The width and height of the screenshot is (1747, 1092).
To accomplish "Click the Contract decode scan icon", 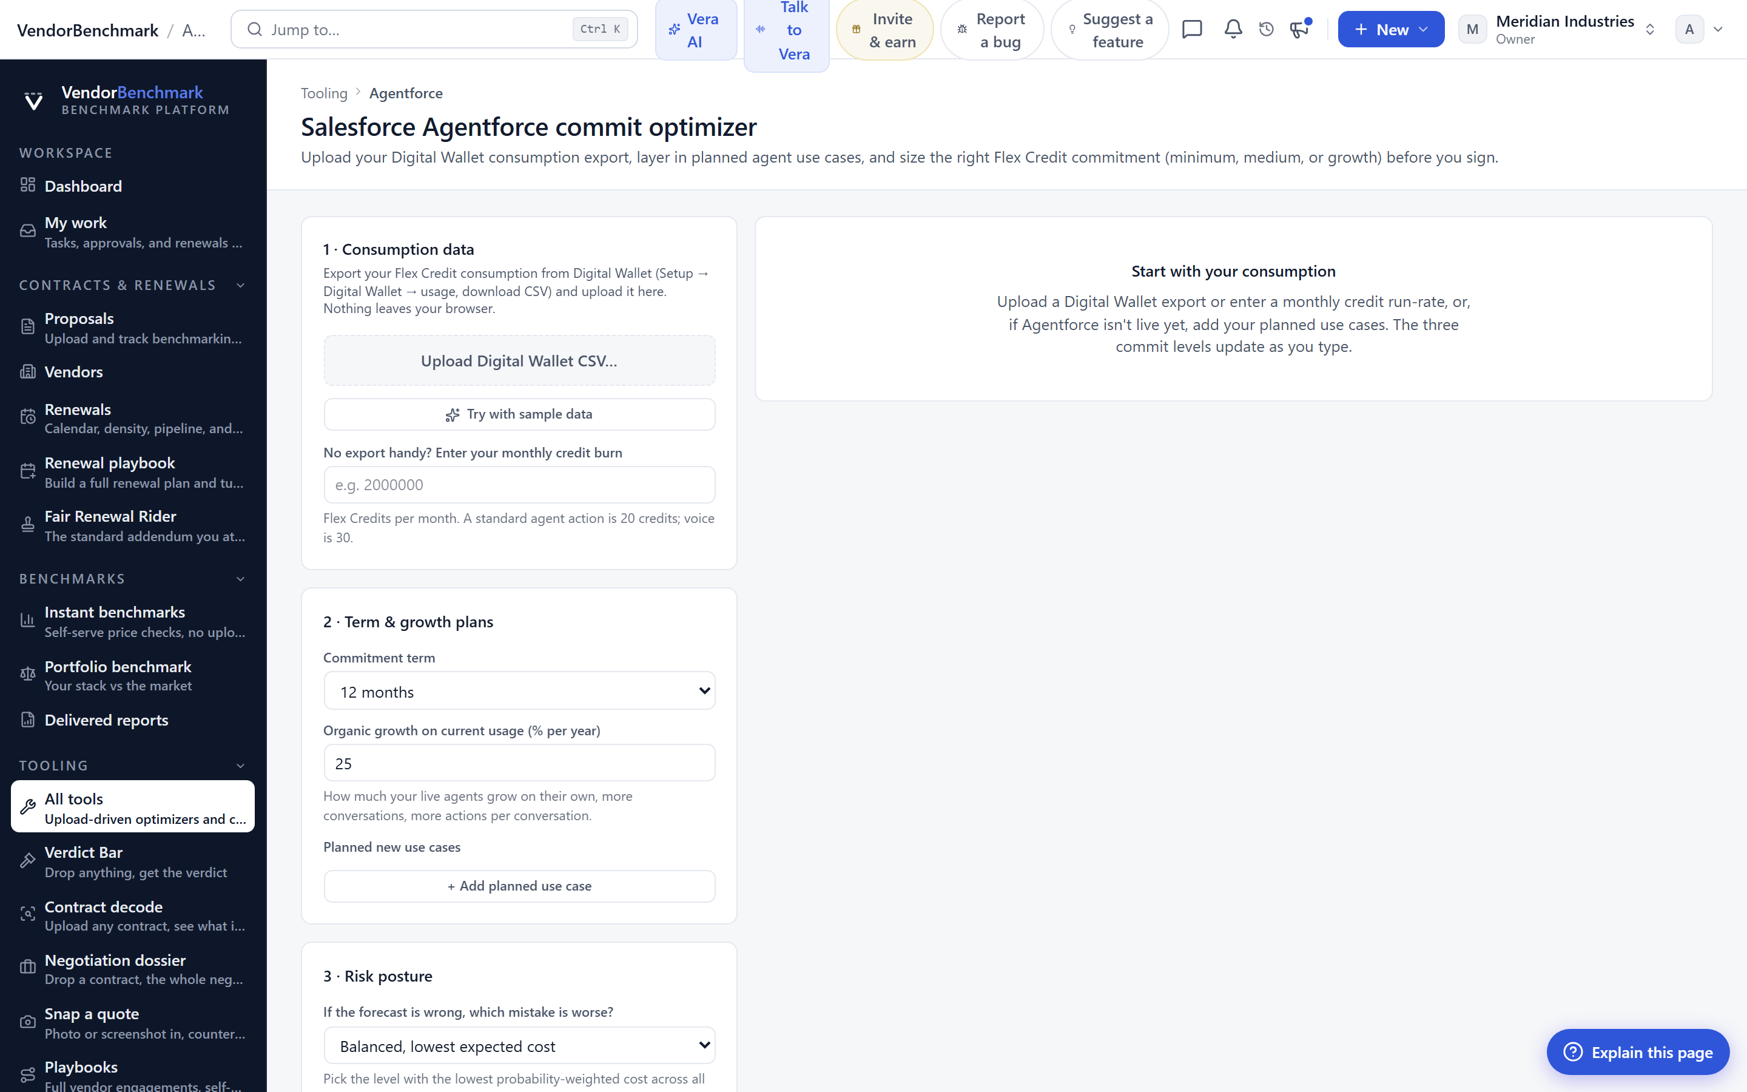I will coord(27,914).
